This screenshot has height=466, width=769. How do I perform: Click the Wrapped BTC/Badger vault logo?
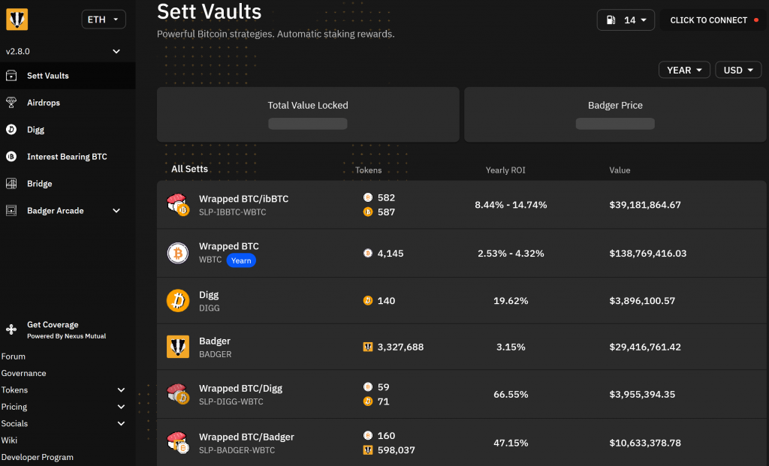pyautogui.click(x=177, y=443)
